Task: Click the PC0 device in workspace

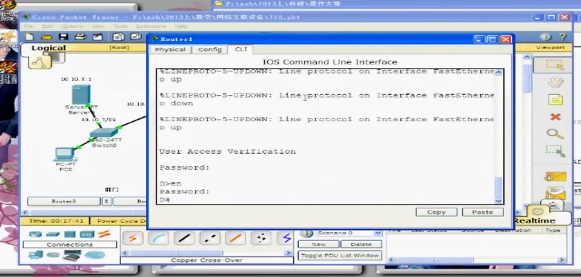Action: coord(64,154)
